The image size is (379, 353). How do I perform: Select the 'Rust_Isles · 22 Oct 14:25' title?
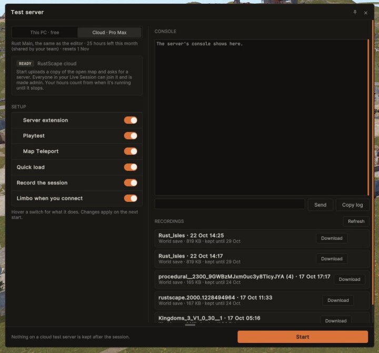pos(191,236)
